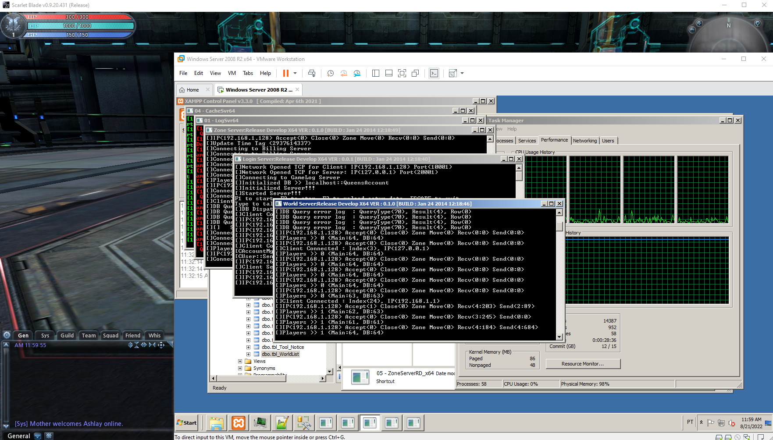Click the chat window move icon
The height and width of the screenshot is (440, 773).
(x=161, y=345)
